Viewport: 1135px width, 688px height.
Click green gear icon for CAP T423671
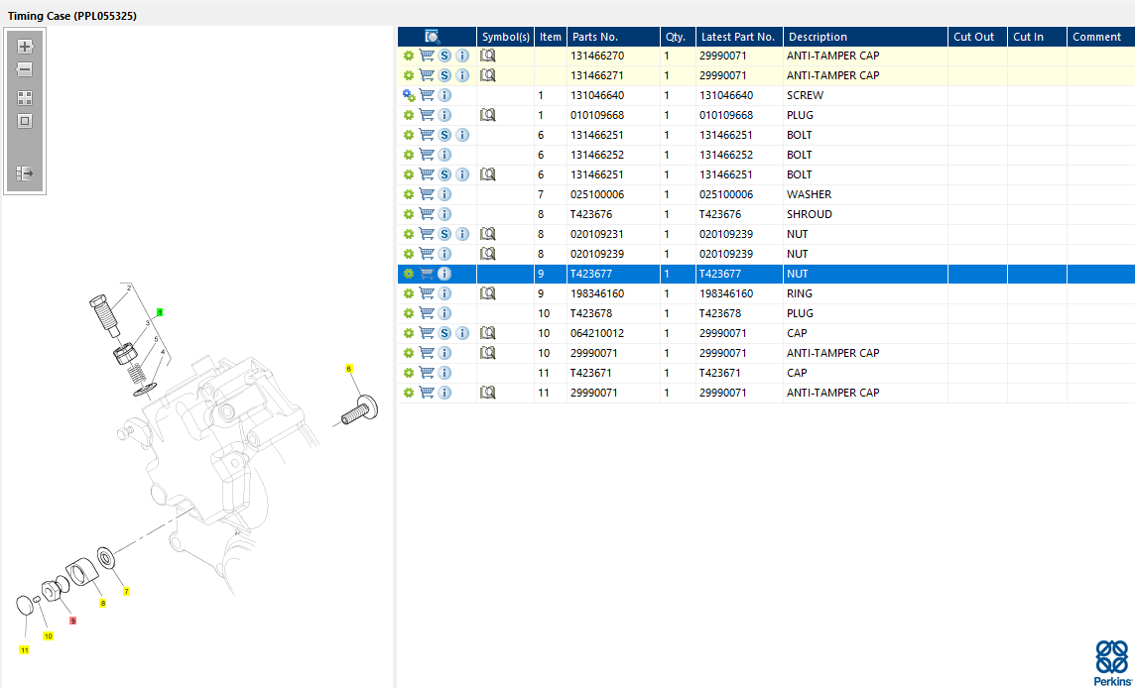click(409, 373)
